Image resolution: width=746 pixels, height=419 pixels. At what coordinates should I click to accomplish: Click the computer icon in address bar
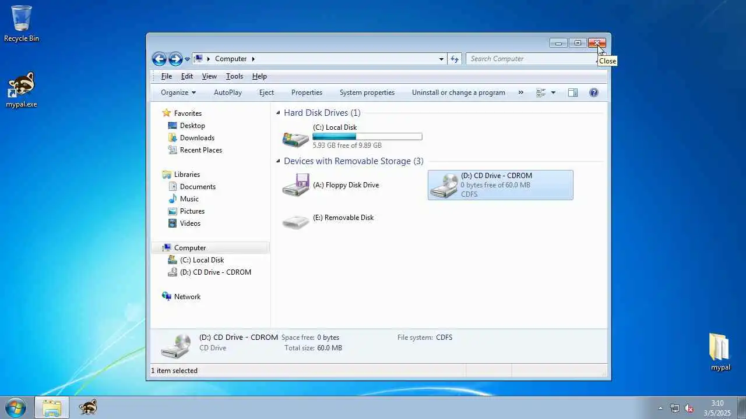pos(198,59)
